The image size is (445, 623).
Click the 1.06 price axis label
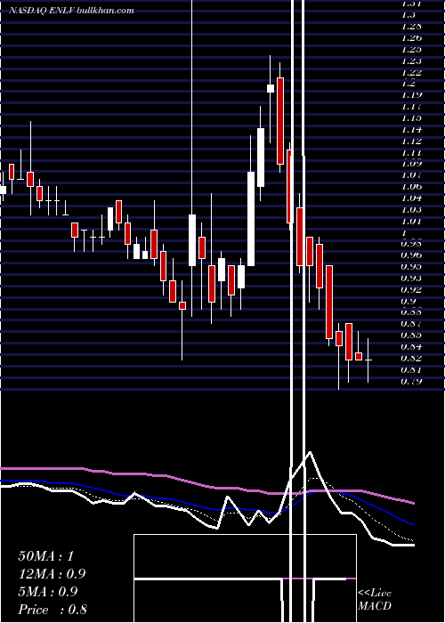[411, 187]
